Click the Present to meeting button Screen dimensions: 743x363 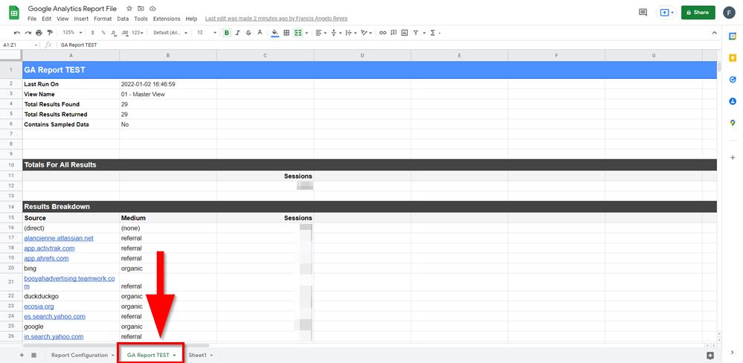666,13
